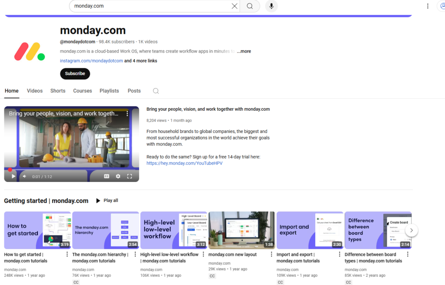Click the account avatar icon at top right
This screenshot has width=445, height=285.
442,6
